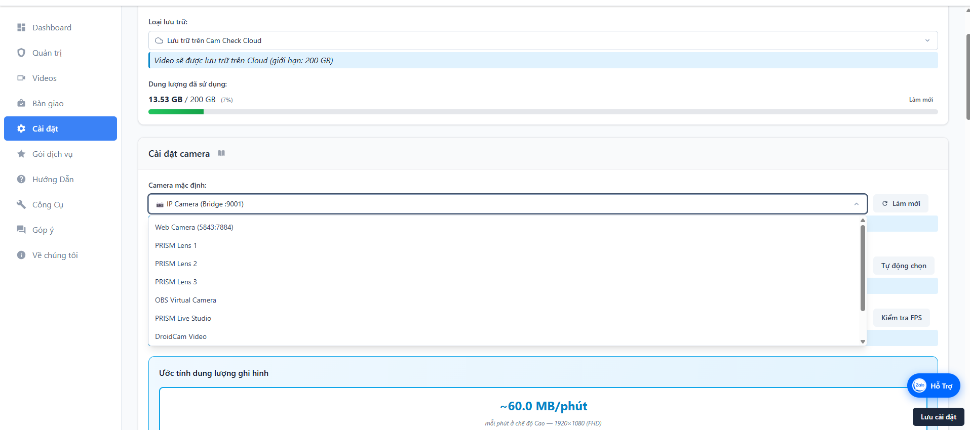Click the Lưu cài đặt button
This screenshot has height=430, width=970.
click(x=939, y=417)
